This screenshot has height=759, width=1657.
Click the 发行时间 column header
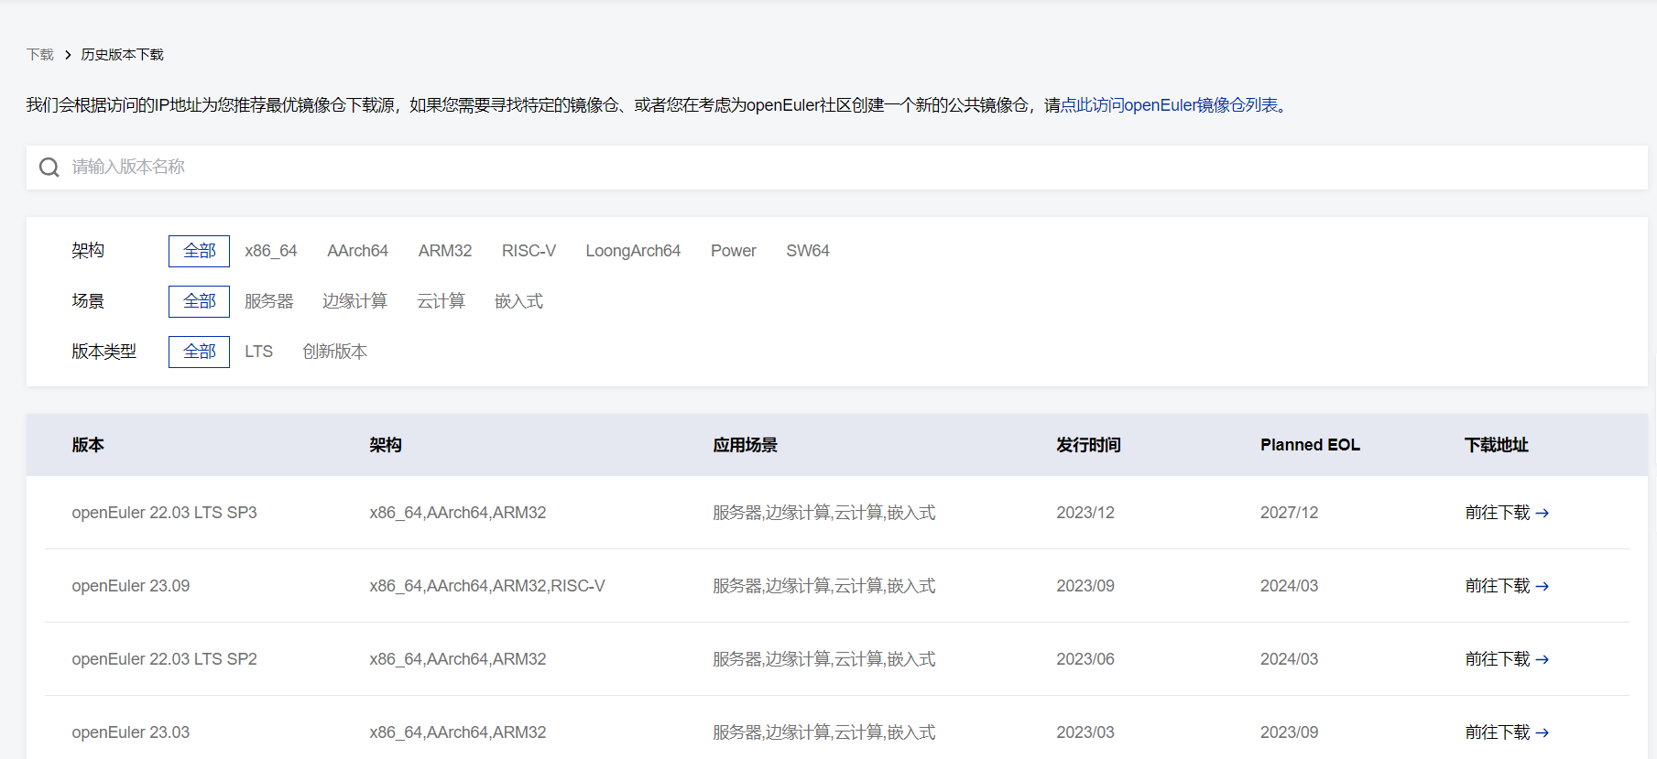click(x=1089, y=445)
